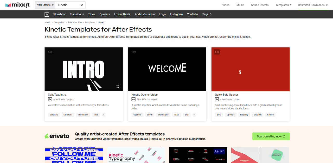Click Mixkit breadcrumb link
Image resolution: width=333 pixels, height=163 pixels.
point(48,22)
